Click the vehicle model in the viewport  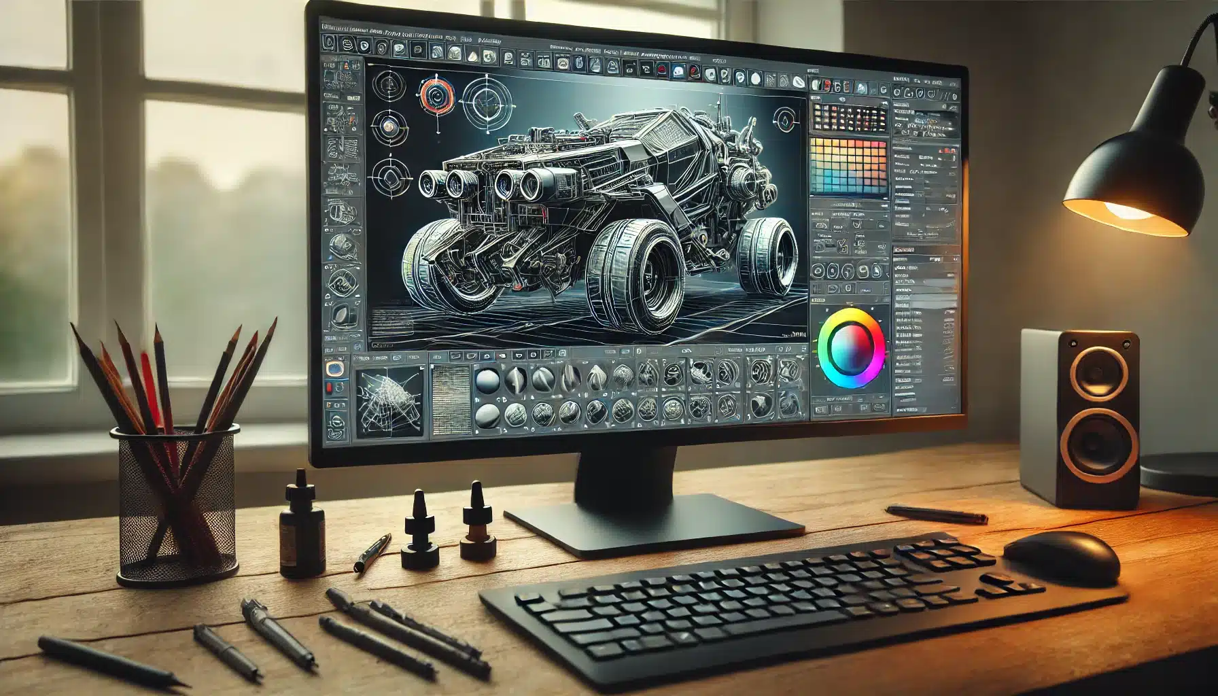coord(598,217)
